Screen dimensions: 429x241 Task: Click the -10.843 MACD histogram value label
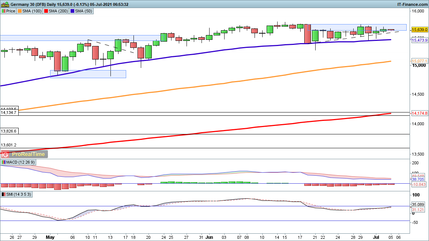(x=418, y=185)
